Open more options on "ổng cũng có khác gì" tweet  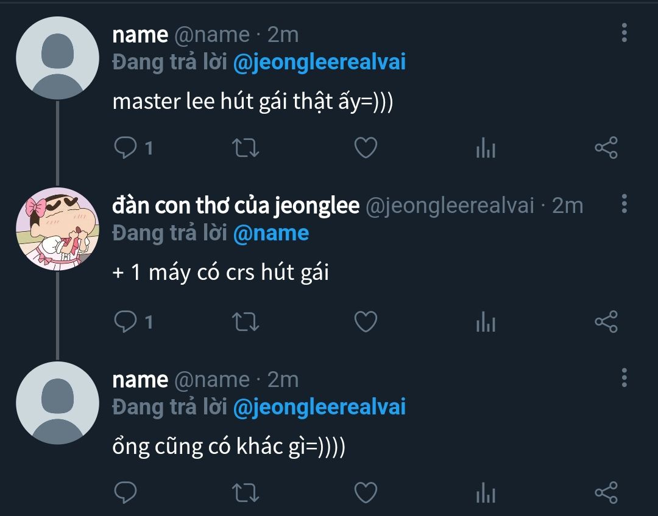coord(624,377)
